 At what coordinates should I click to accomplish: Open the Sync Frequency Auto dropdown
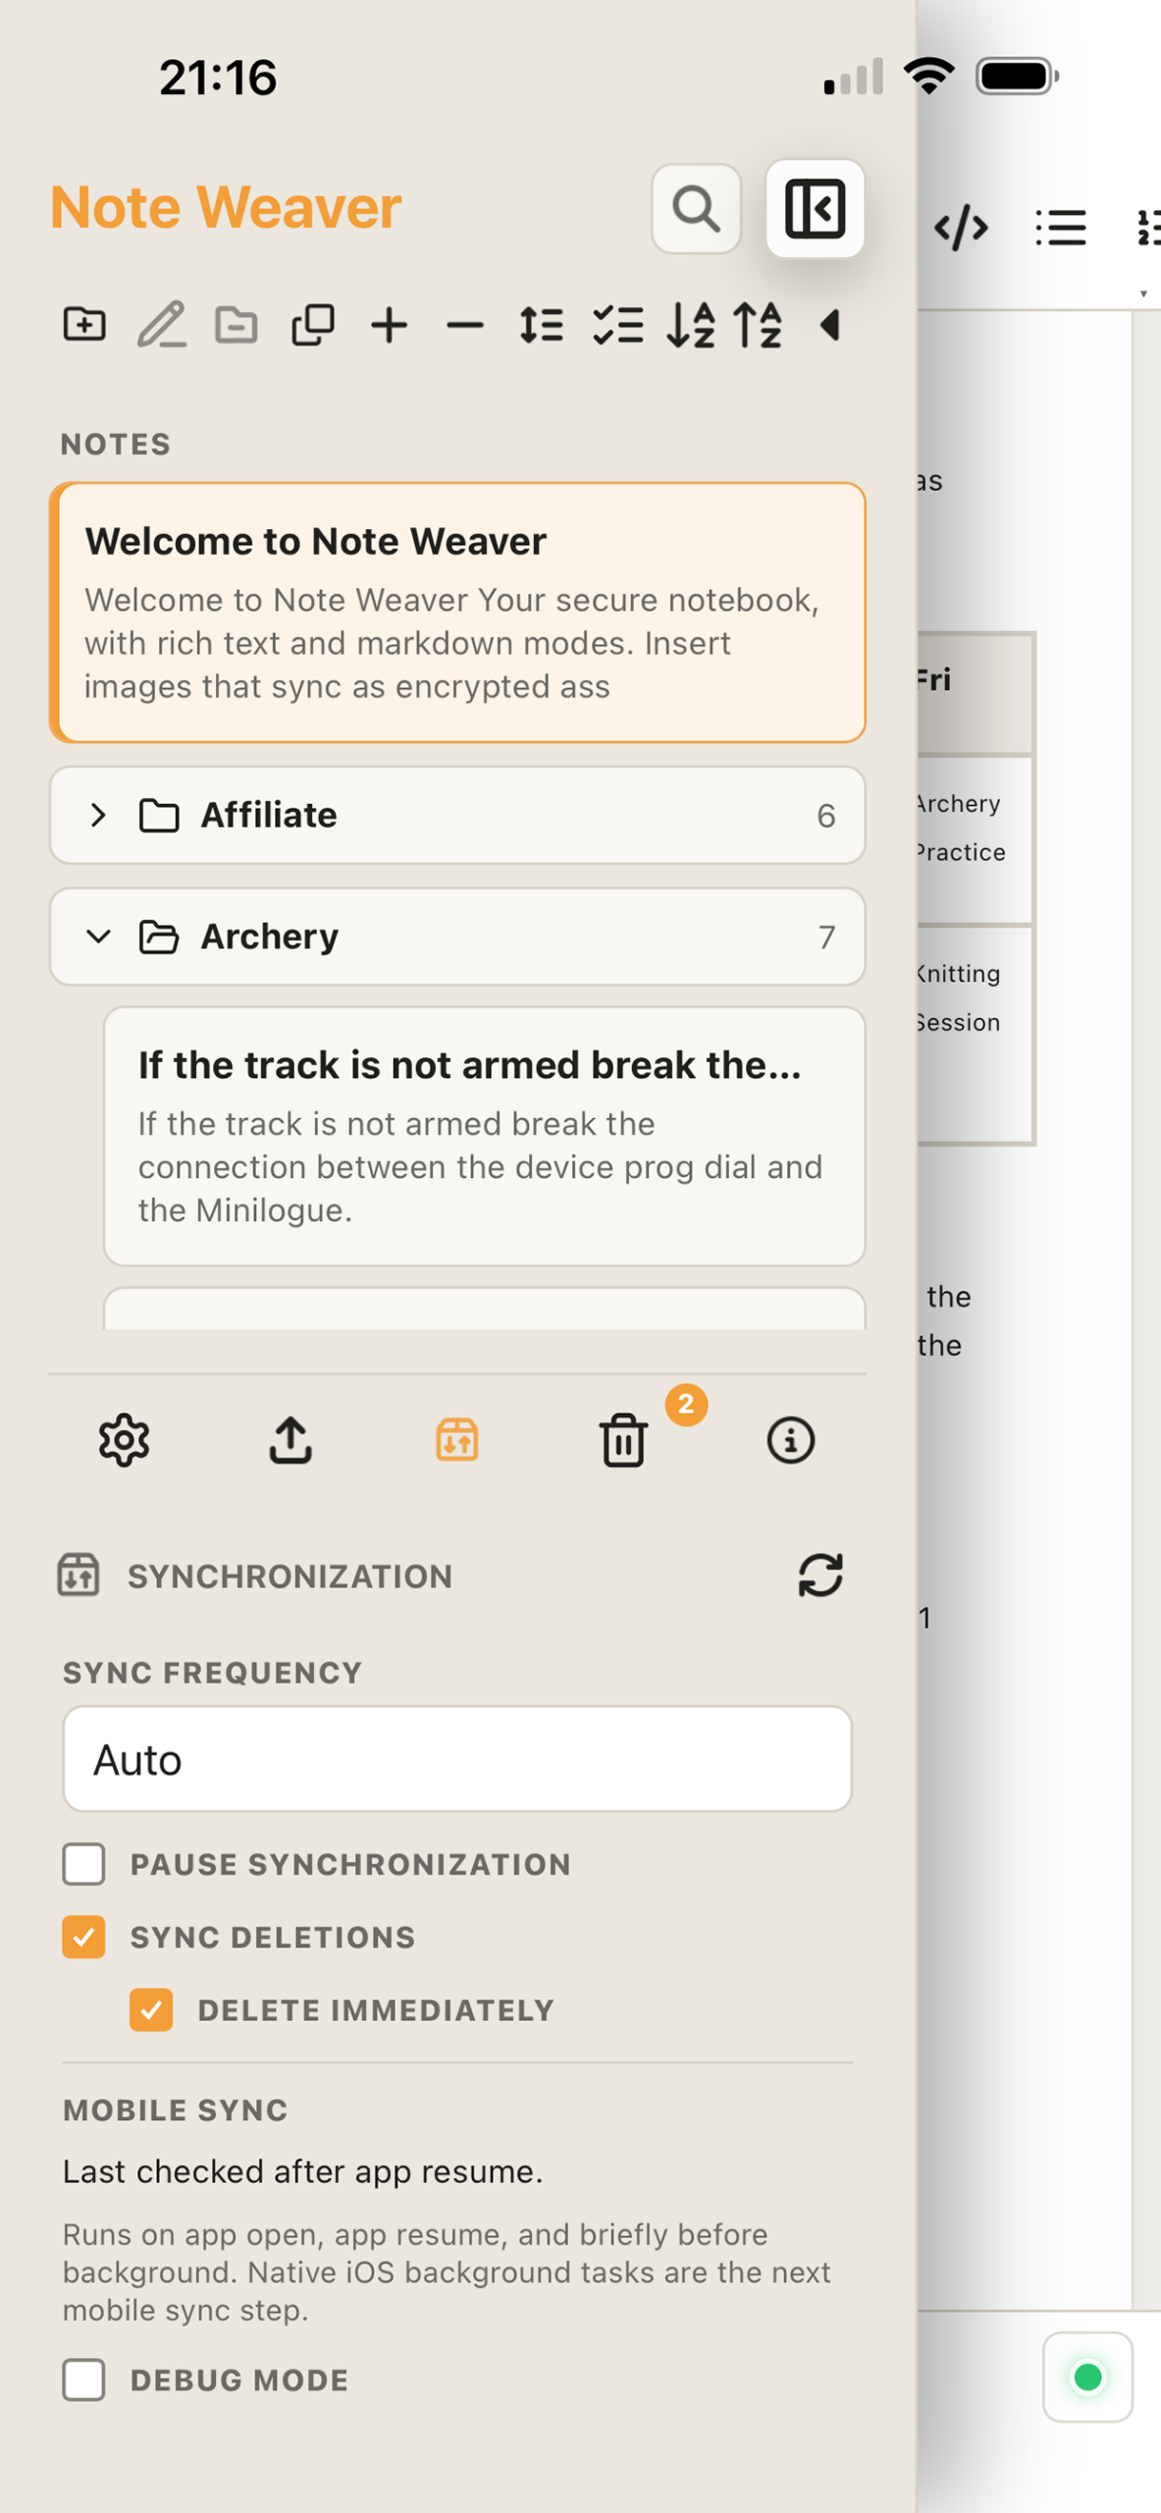(x=457, y=1759)
